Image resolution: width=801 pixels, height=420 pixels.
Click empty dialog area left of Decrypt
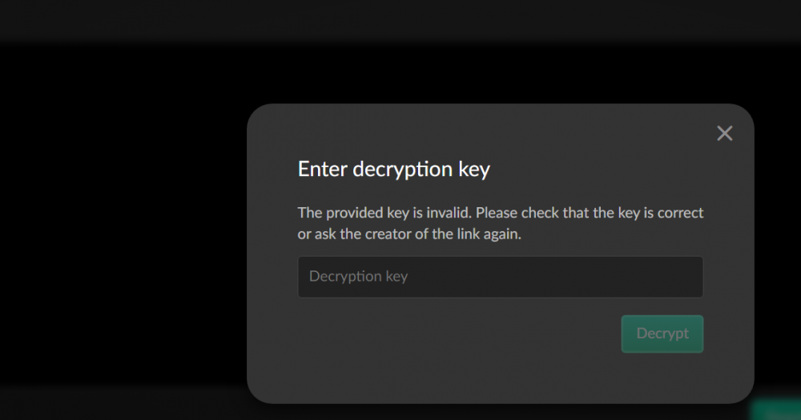pyautogui.click(x=449, y=336)
